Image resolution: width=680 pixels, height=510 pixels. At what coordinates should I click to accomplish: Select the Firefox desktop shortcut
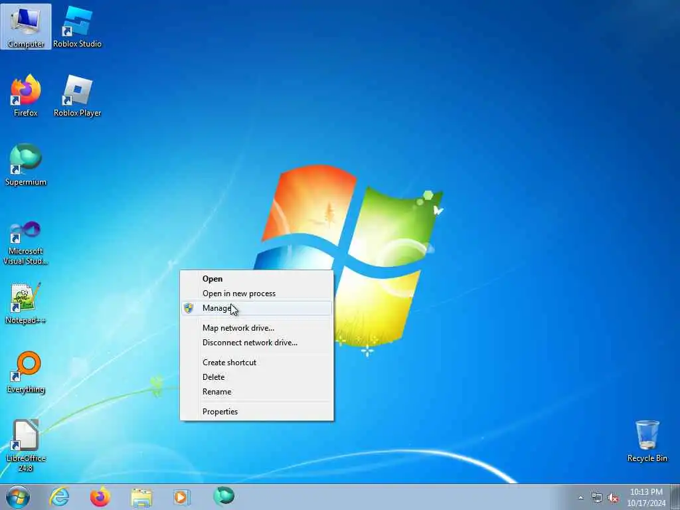tap(26, 96)
